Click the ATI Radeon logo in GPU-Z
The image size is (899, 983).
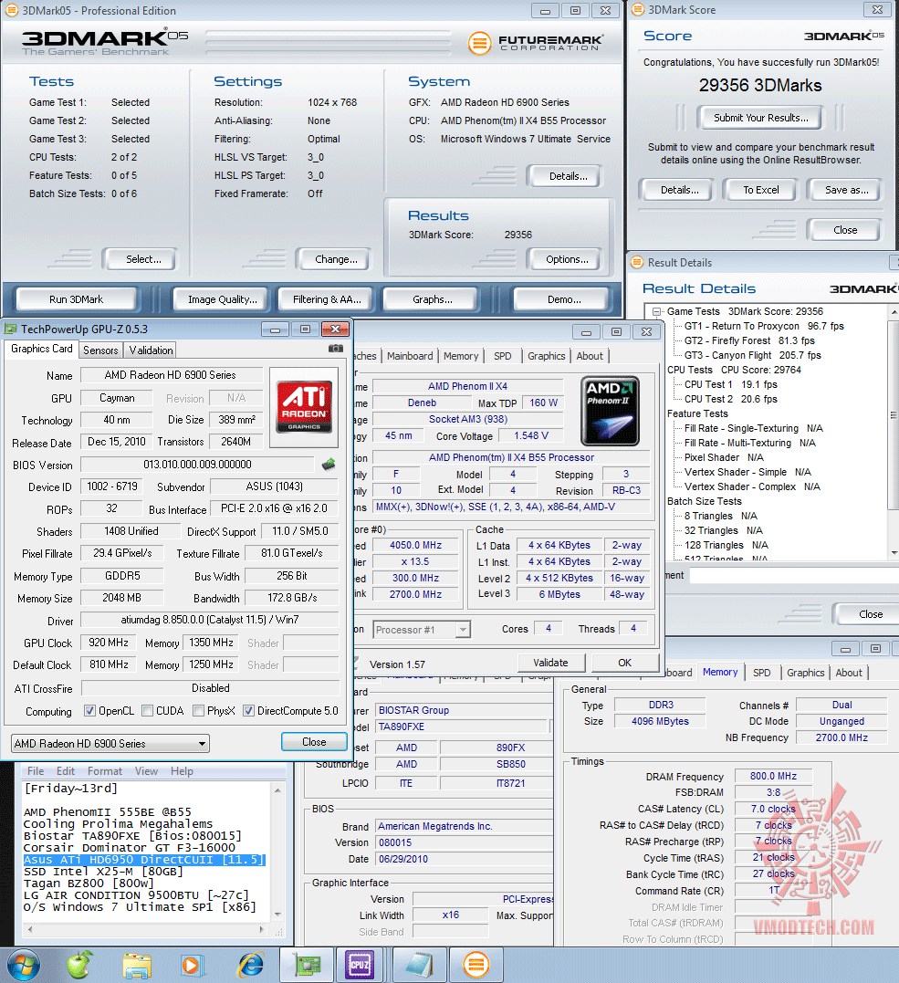[x=304, y=407]
